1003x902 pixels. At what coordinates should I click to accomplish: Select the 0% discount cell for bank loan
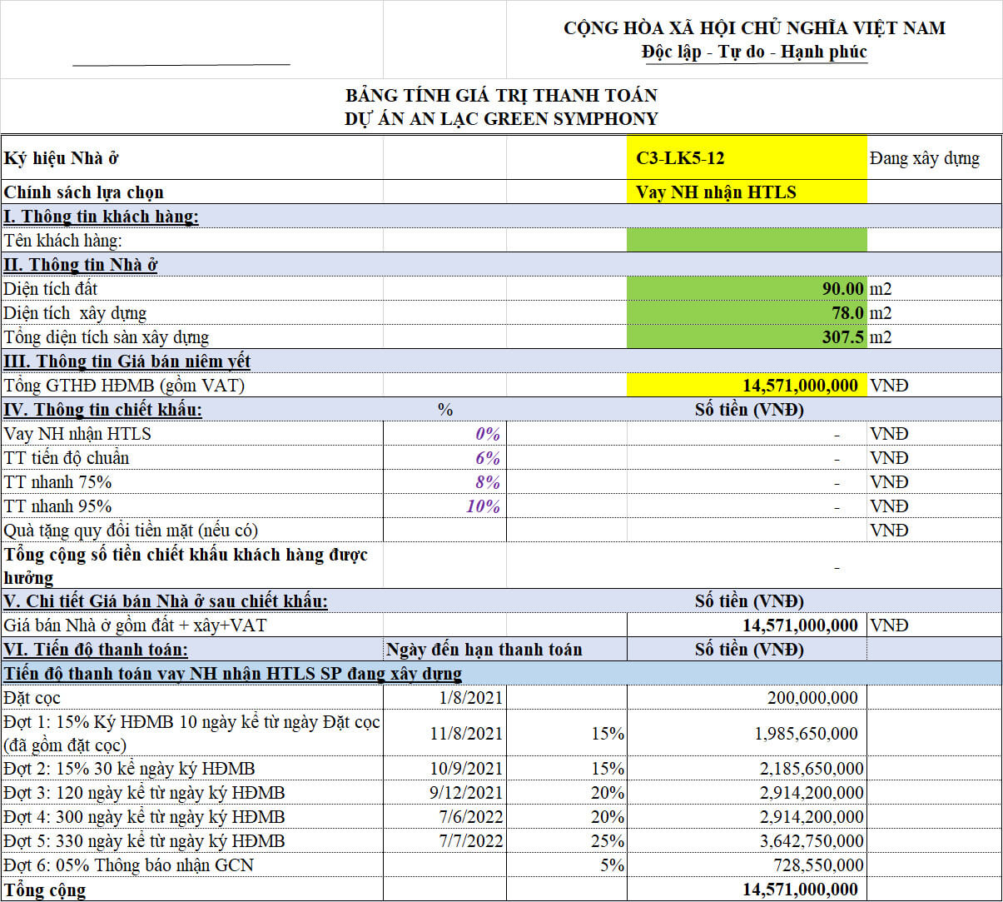coord(444,434)
